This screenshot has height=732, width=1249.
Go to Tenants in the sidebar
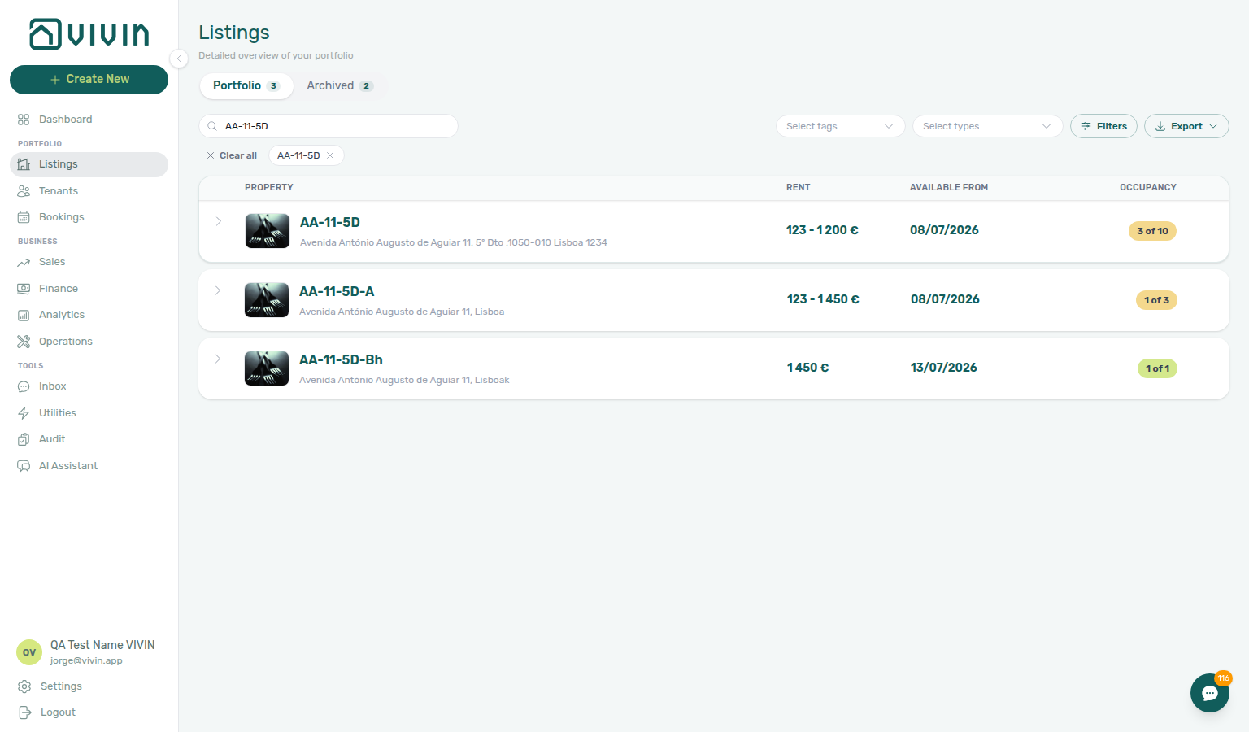[x=89, y=191]
